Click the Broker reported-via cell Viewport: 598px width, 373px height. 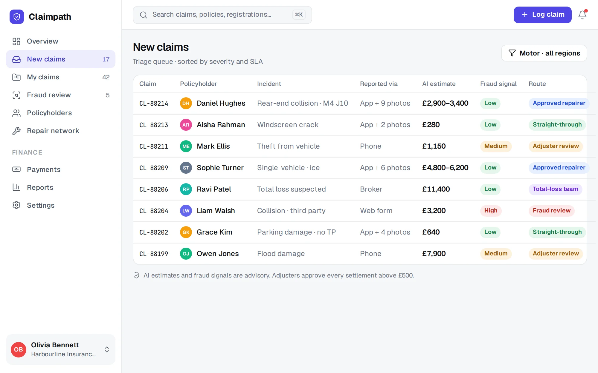(x=371, y=189)
